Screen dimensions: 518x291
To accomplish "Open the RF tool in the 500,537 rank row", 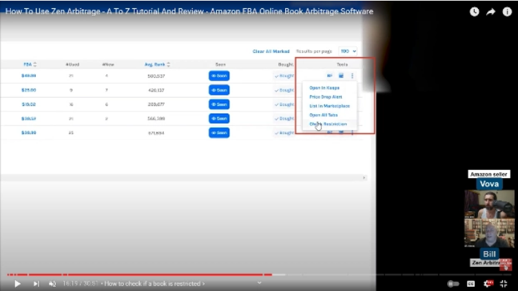I will (x=329, y=76).
